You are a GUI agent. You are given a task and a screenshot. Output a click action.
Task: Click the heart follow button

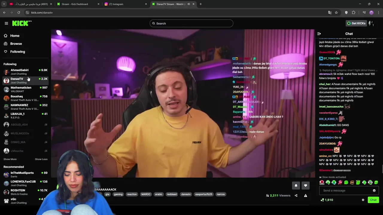(306, 185)
